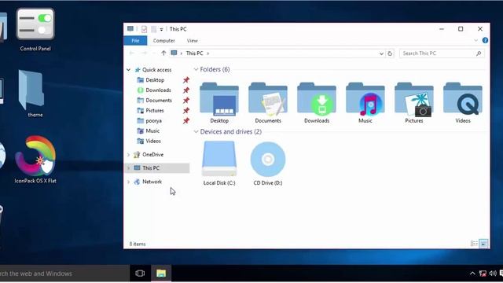The image size is (503, 283).
Task: Select the CD Drive (D:) icon
Action: click(268, 164)
